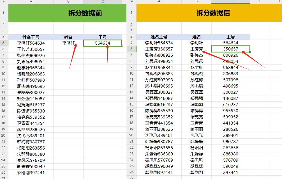Select row header 5 in the 拆分数据前 sheet
Screen dimensions: 282x179
pos(3,43)
